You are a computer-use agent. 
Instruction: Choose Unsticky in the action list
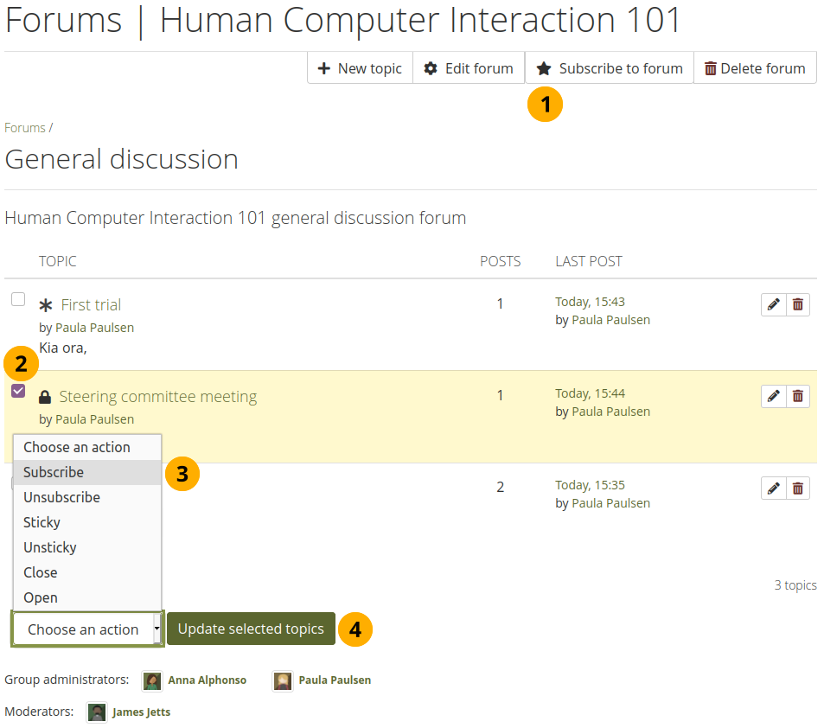pos(50,547)
